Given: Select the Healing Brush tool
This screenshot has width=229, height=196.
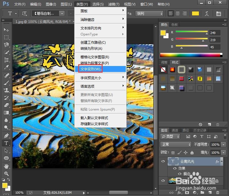Looking at the screenshot, I should pyautogui.click(x=6, y=75).
